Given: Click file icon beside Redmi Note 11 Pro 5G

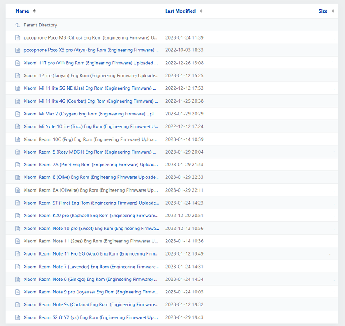Looking at the screenshot, I should 18,254.
